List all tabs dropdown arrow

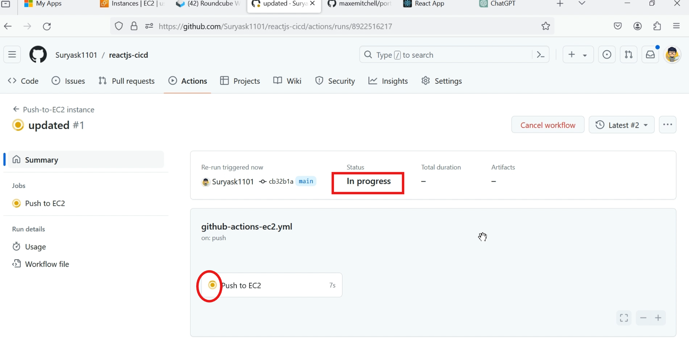click(x=582, y=4)
